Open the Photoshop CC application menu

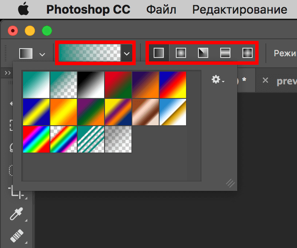[88, 9]
